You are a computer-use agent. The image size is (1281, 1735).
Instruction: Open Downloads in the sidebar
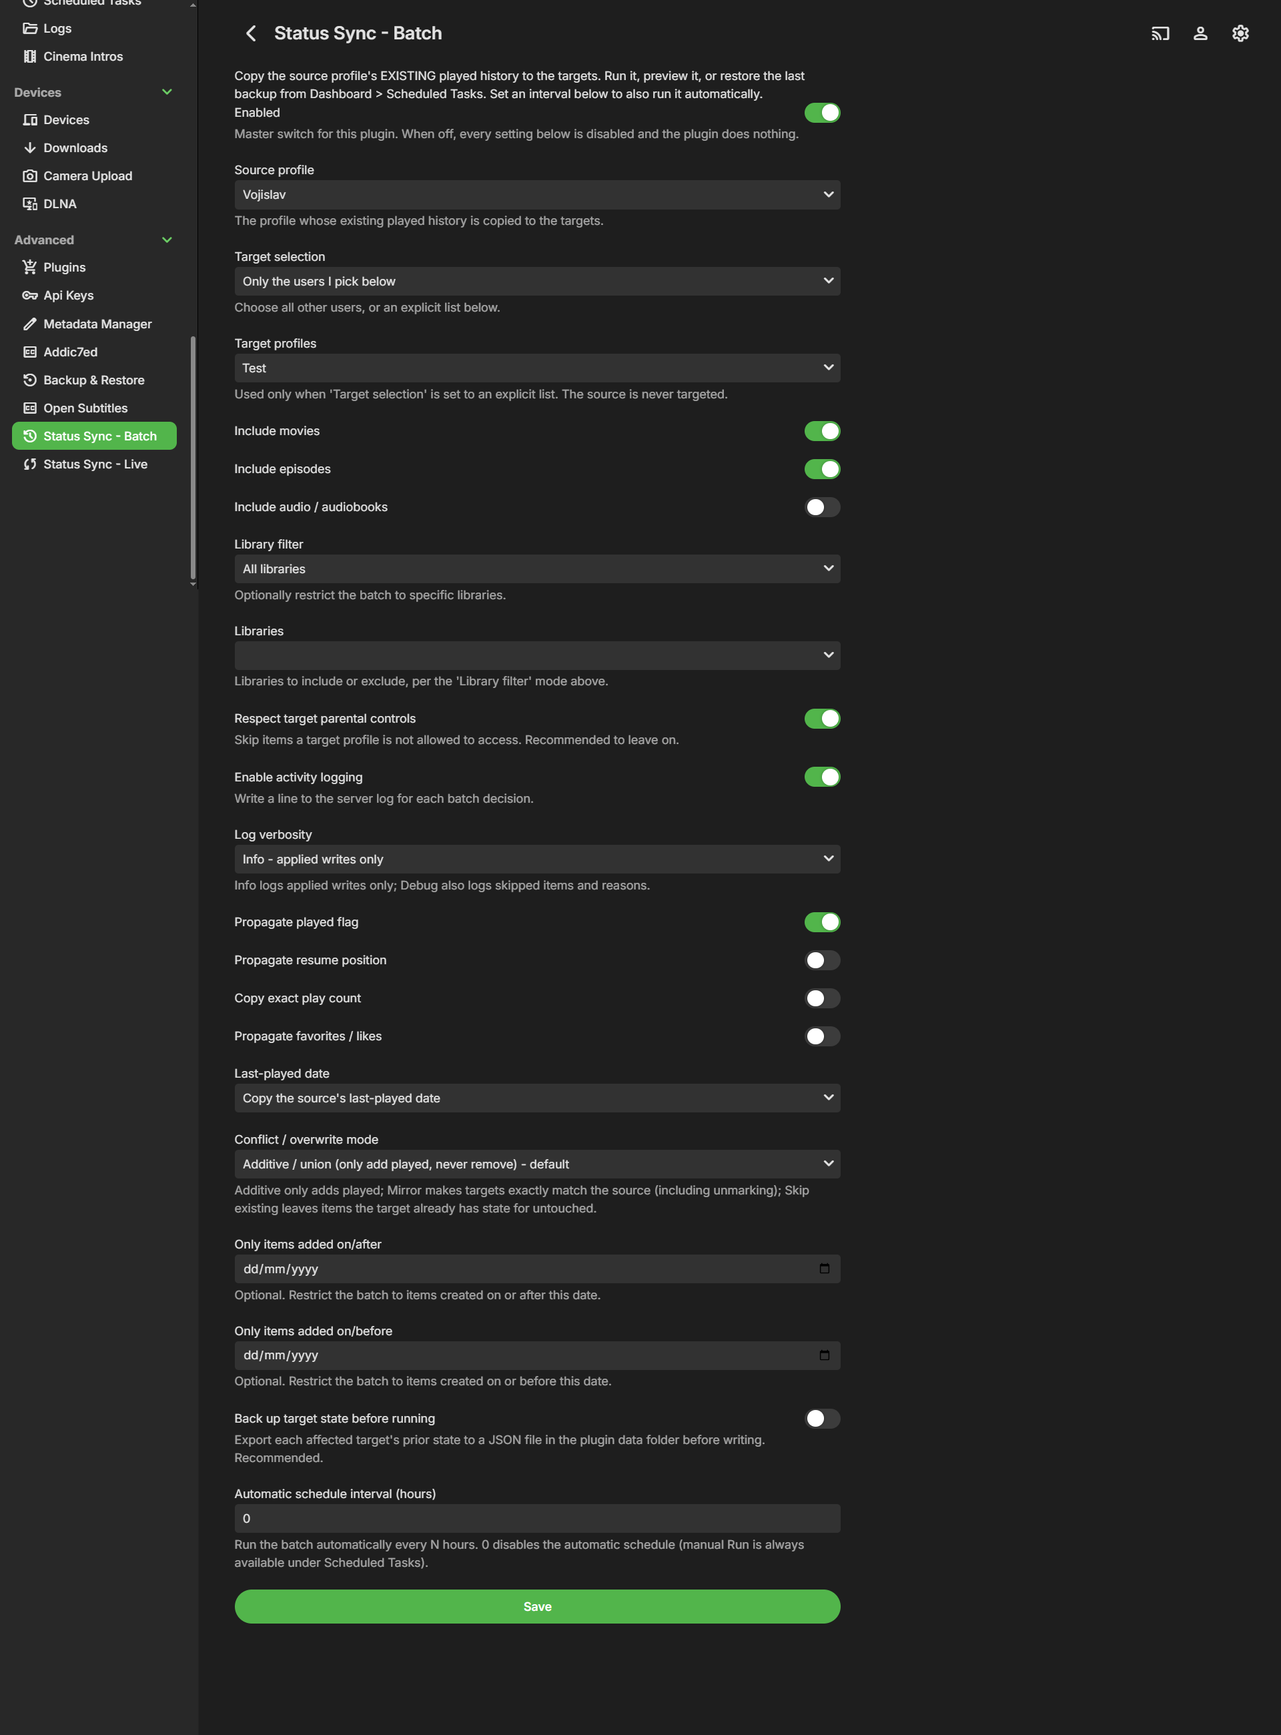pyautogui.click(x=95, y=148)
